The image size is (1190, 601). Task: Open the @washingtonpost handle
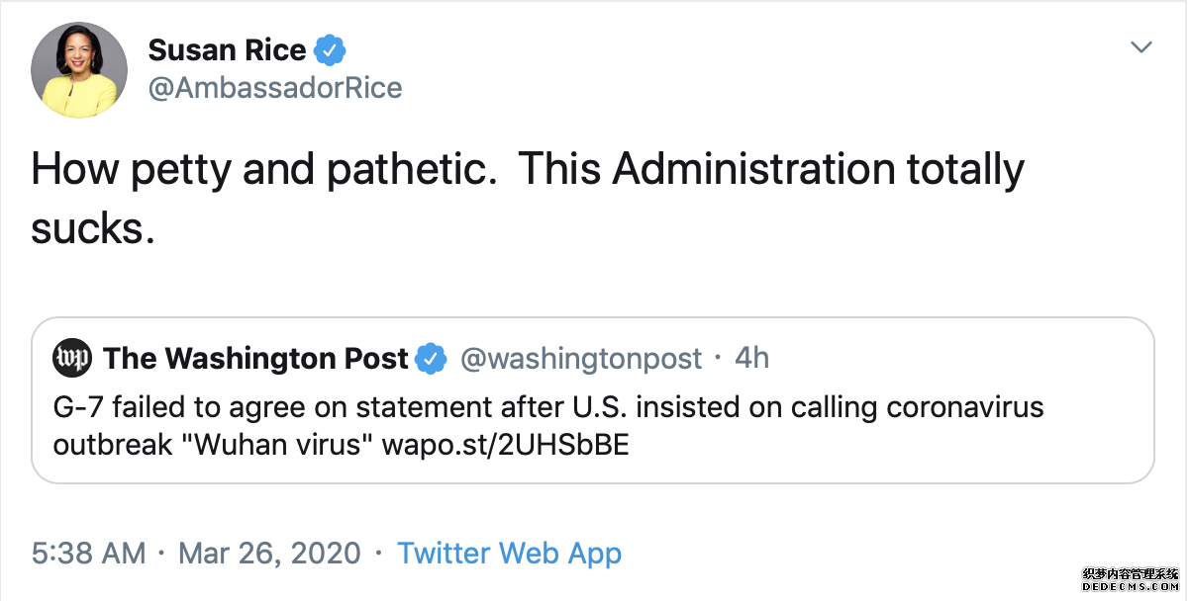[x=581, y=358]
